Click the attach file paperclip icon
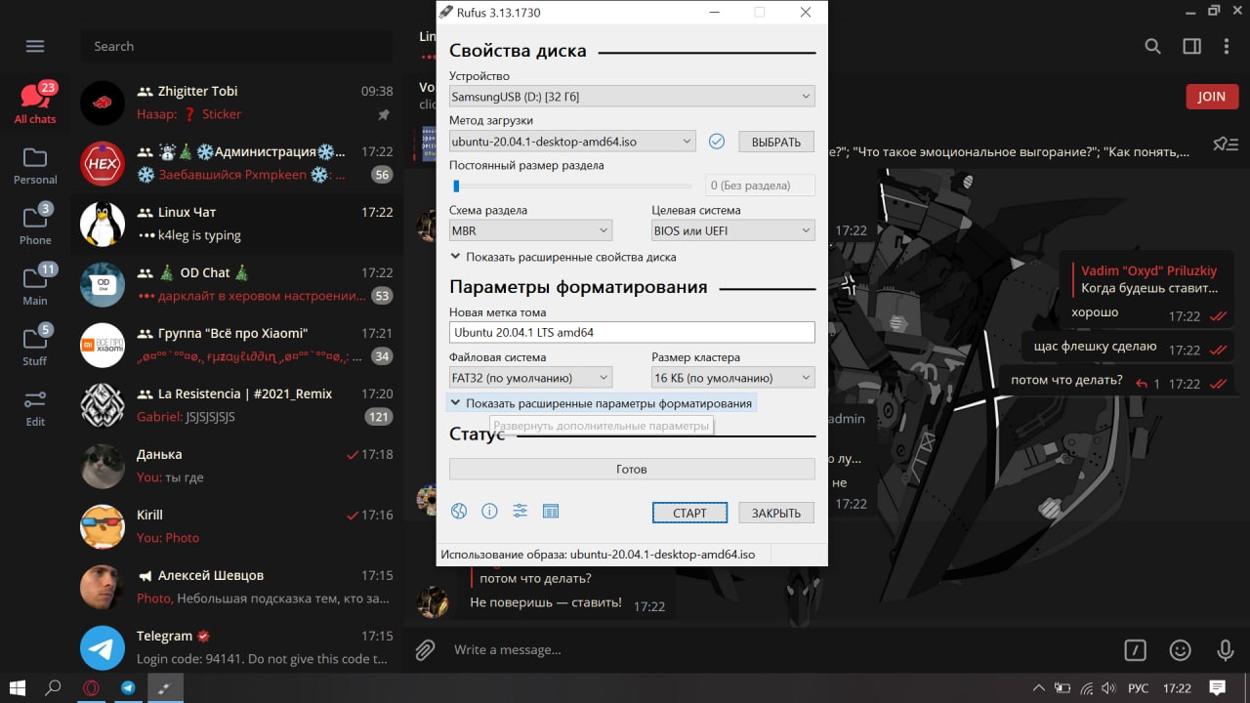 [x=425, y=649]
